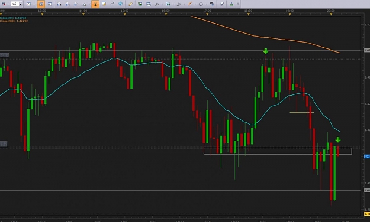370x222 pixels.
Task: Click the blue format painter style icon
Action: click(212, 4)
